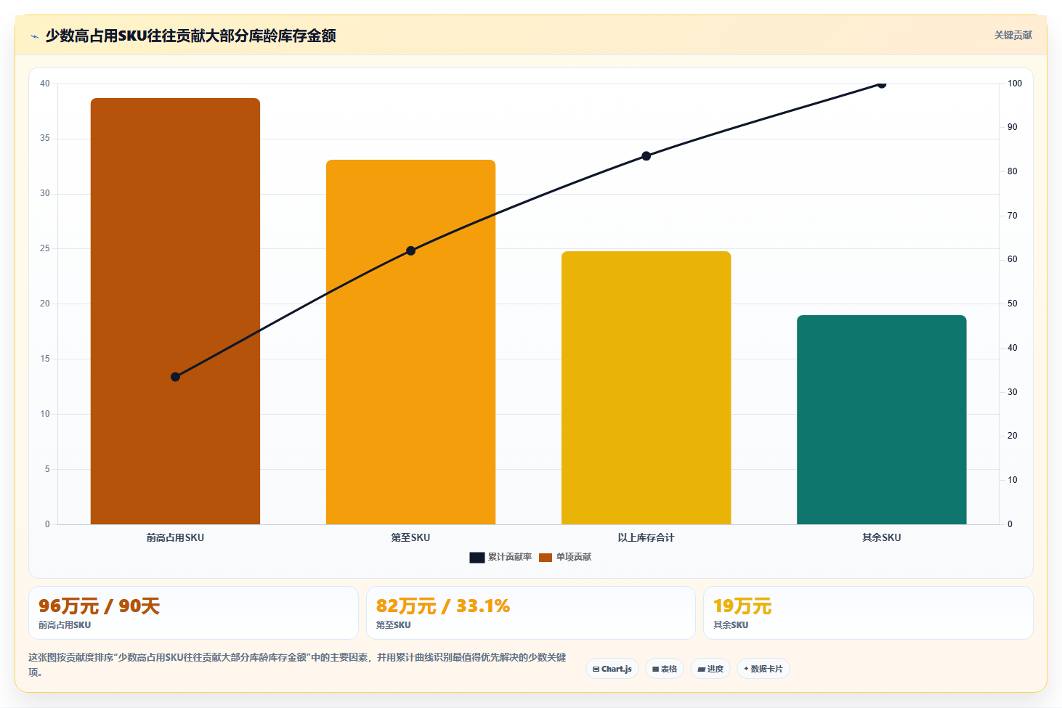
Task: Click the left axis value 40
Action: coord(45,84)
